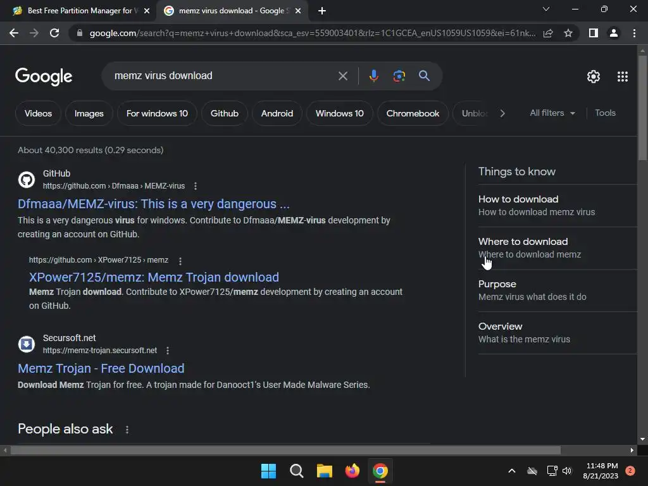Open Google quick settings gear
This screenshot has width=648, height=486.
coord(594,77)
